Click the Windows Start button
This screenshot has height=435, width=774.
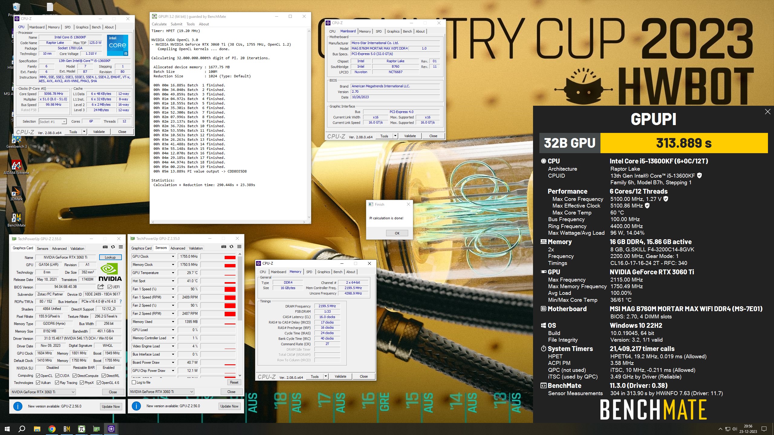click(x=7, y=429)
